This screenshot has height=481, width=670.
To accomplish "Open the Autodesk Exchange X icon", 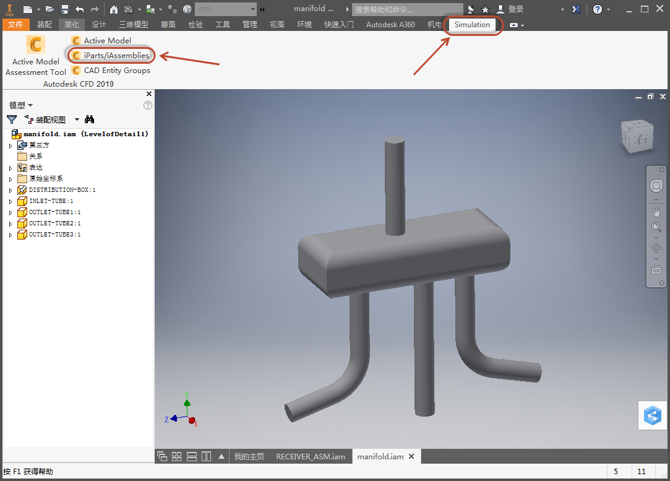I will pyautogui.click(x=576, y=9).
